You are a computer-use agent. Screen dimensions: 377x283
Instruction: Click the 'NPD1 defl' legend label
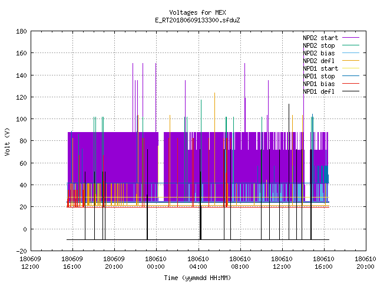click(319, 92)
